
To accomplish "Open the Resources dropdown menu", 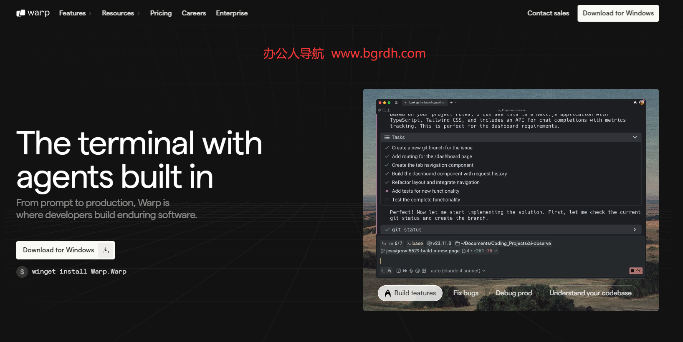I will [x=121, y=13].
